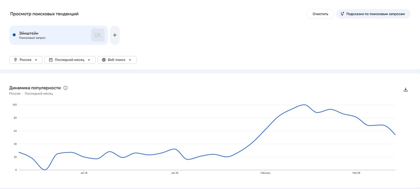Image resolution: width=420 pixels, height=189 pixels.
Task: Click the location pin icon in Россия filter
Action: click(15, 60)
